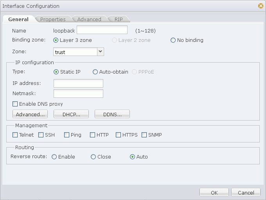The width and height of the screenshot is (266, 200).
Task: Click Advanced... button in IP configuration
Action: [x=30, y=114]
